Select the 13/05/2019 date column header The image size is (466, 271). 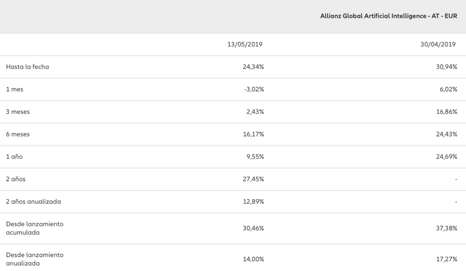tap(245, 45)
